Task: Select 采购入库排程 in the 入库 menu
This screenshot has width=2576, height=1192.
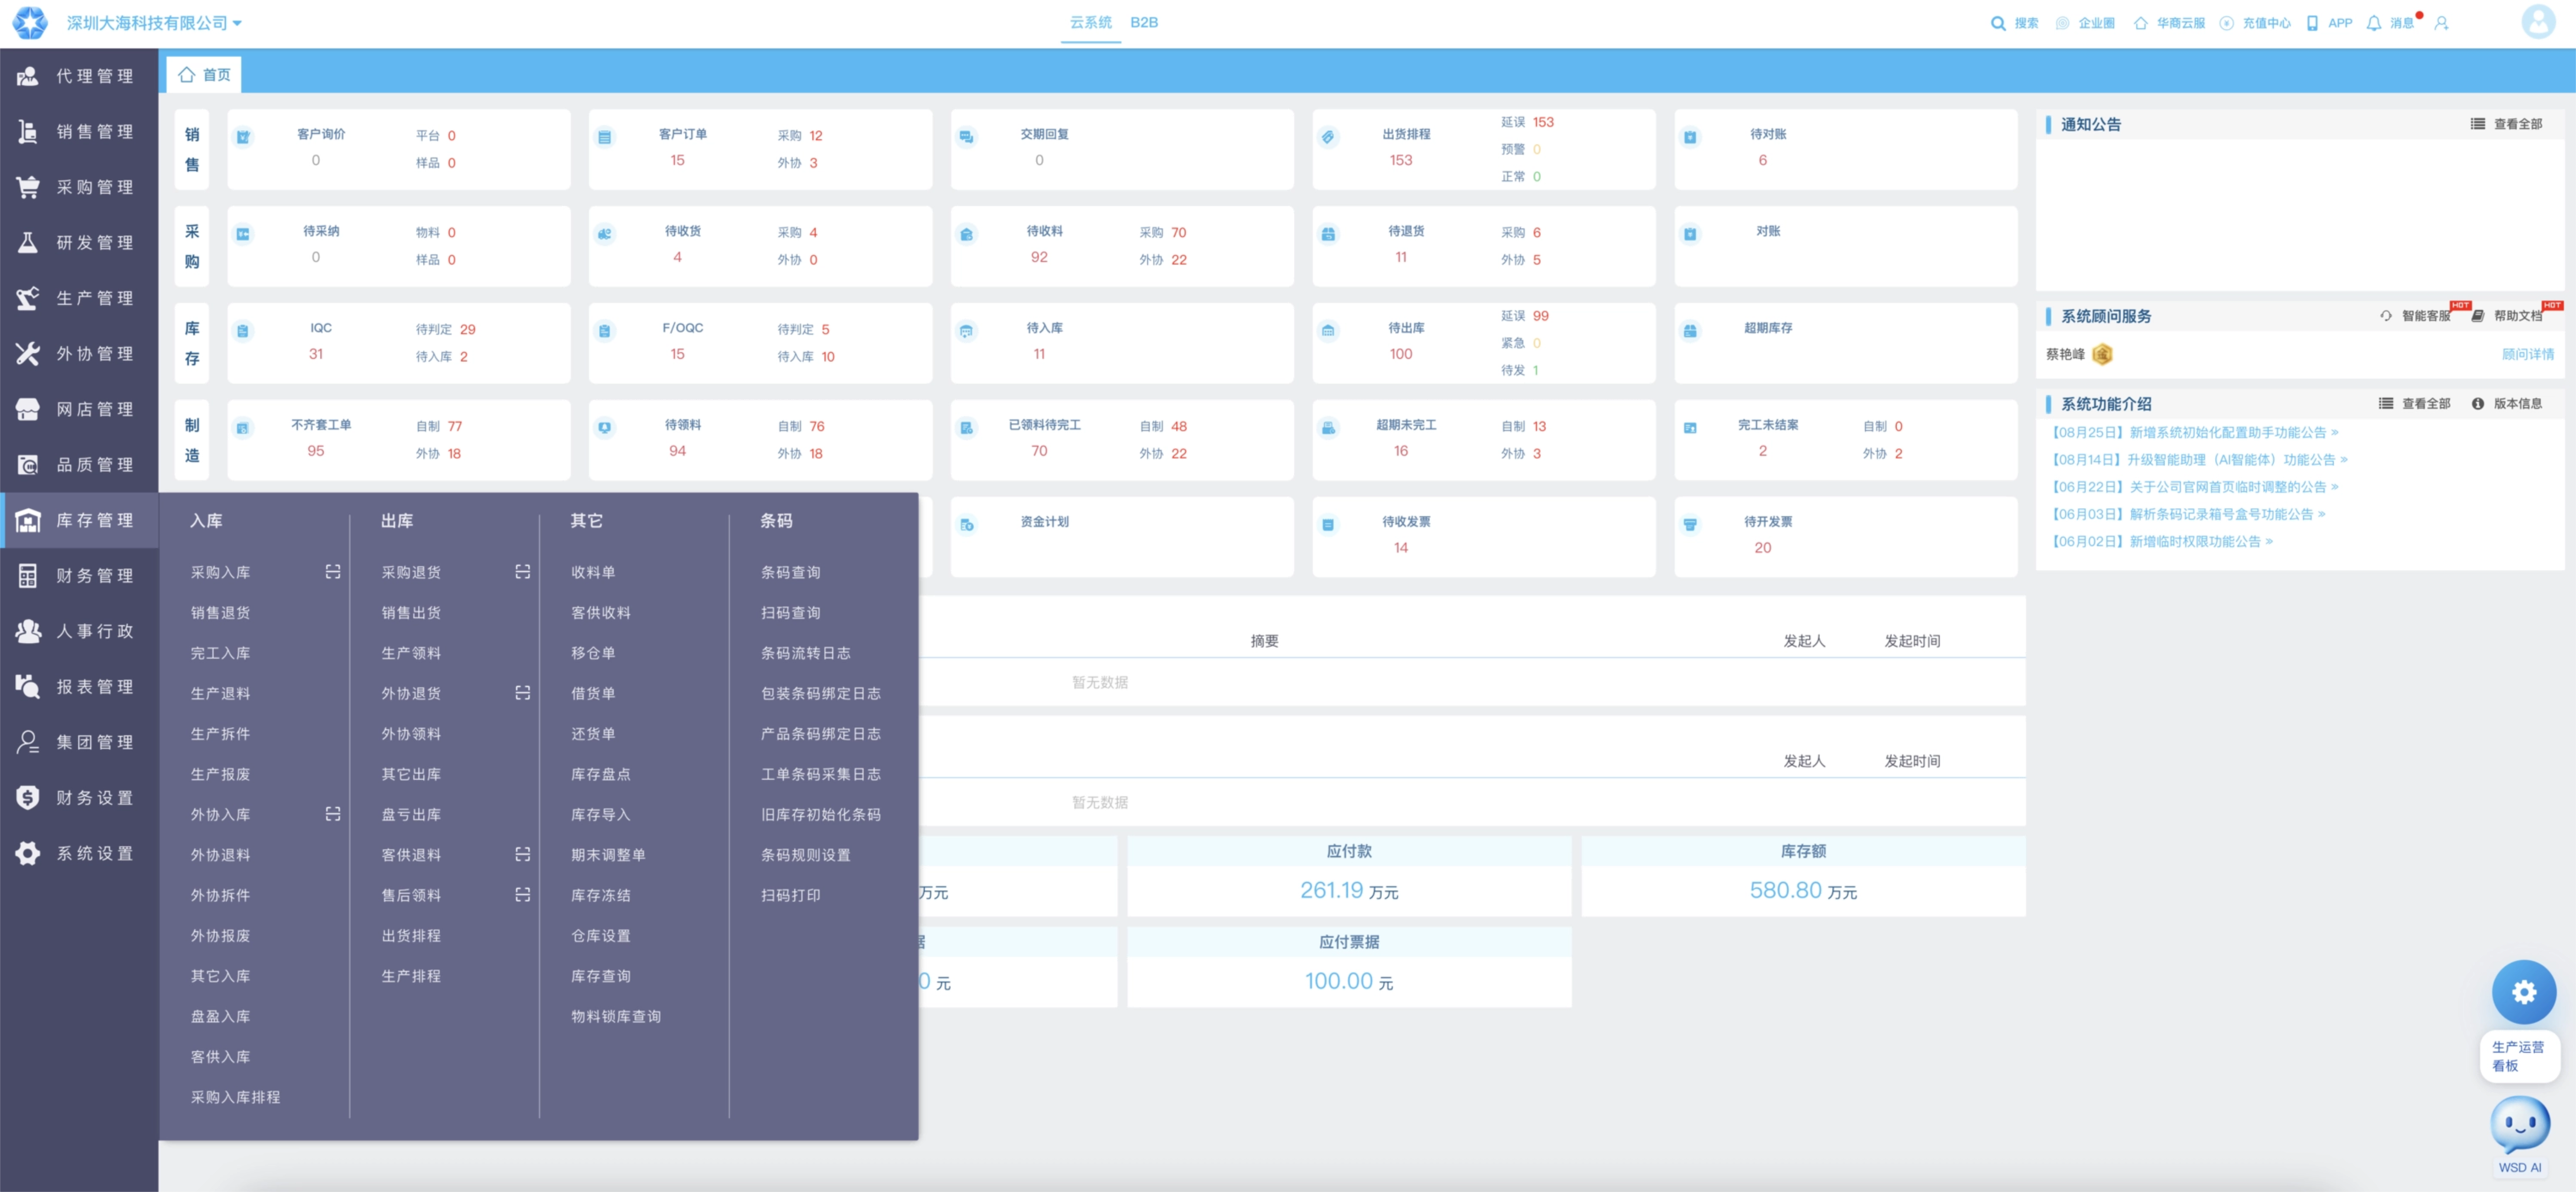Action: point(235,1096)
